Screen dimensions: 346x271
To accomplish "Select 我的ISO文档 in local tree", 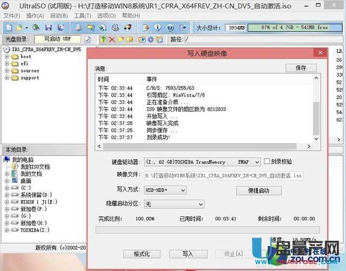I will (35, 167).
